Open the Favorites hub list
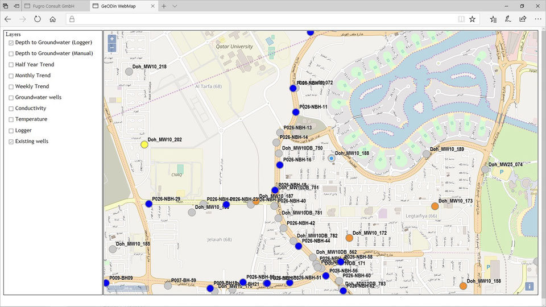546x307 pixels. (x=493, y=19)
